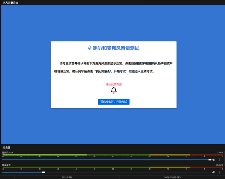Mute the 麦克风/Aux speaker icon

214,160
